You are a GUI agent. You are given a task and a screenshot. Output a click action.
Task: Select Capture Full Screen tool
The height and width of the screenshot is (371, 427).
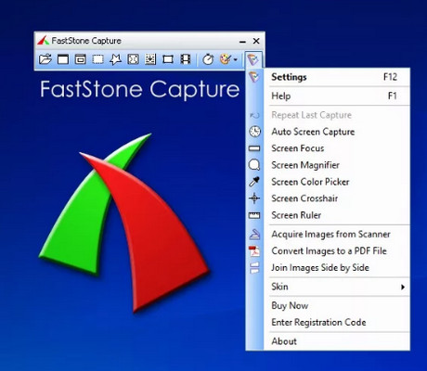[133, 58]
